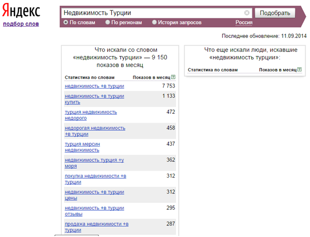Click the Yandex logo
The width and height of the screenshot is (310, 237).
pos(21,11)
